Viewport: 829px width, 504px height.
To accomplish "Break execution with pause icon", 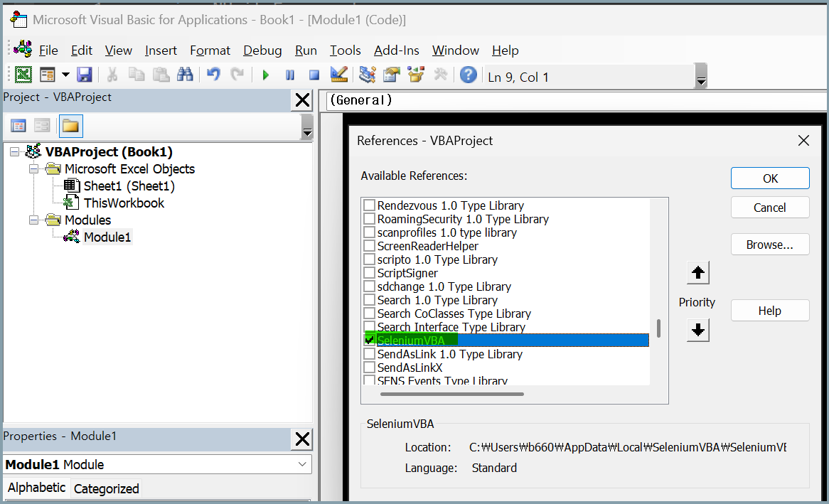I will (290, 75).
